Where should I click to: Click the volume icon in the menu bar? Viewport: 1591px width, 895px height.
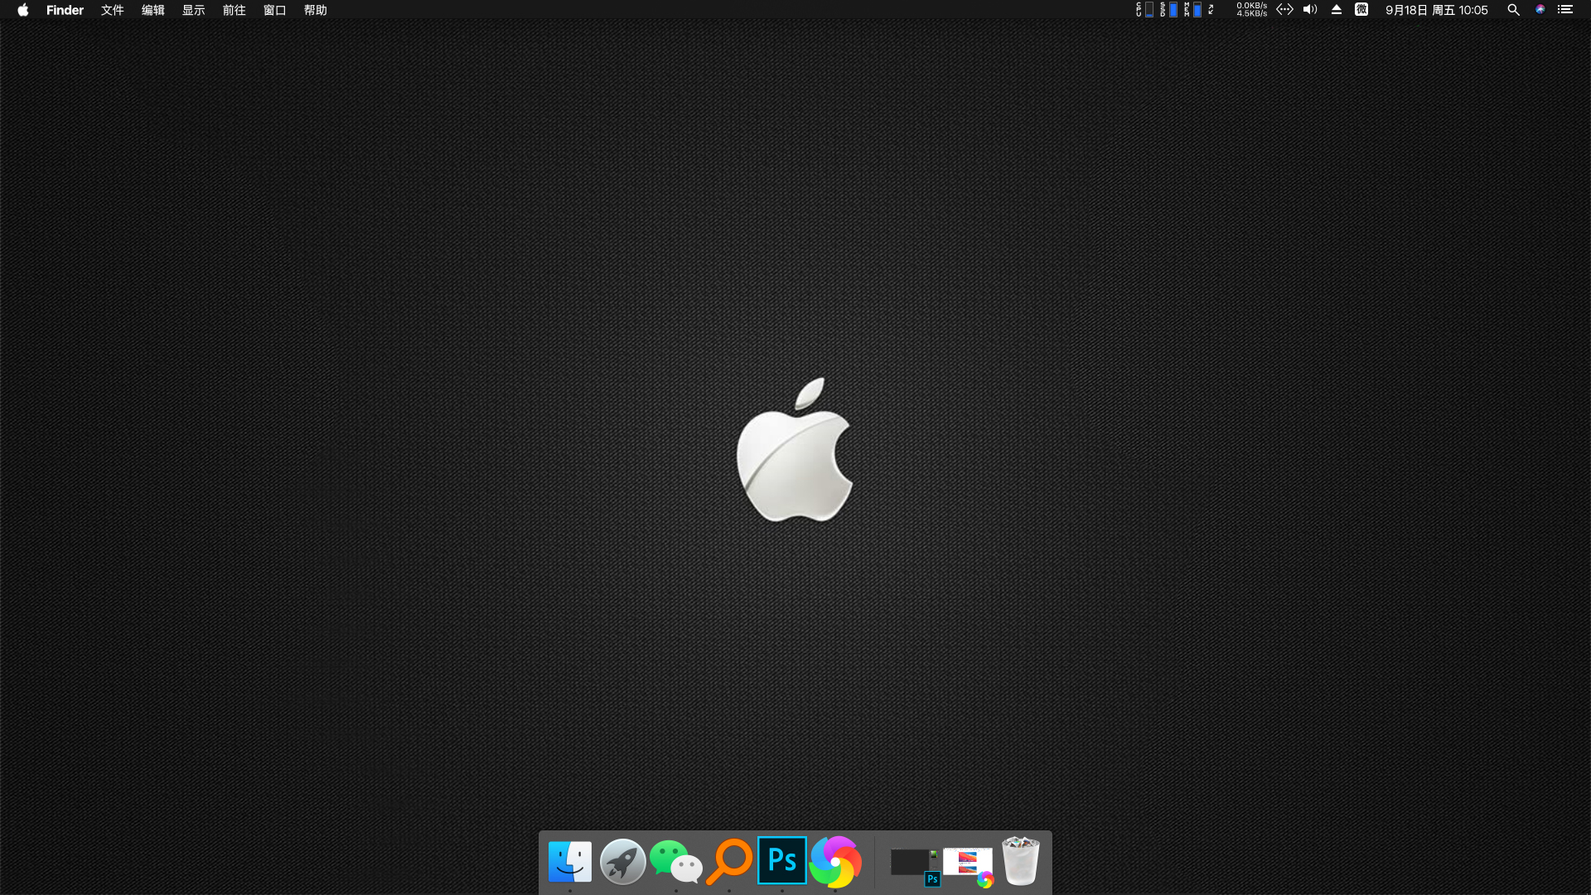(x=1309, y=10)
